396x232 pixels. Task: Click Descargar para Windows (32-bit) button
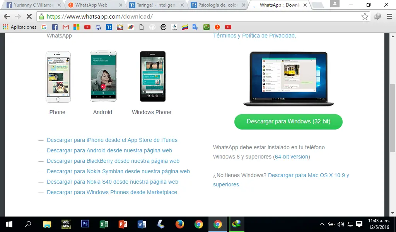click(x=288, y=122)
